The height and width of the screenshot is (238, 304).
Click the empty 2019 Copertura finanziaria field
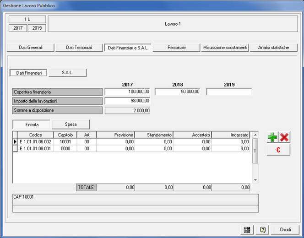(x=229, y=92)
